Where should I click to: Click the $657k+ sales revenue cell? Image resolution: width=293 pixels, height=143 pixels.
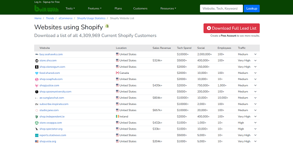coord(157,110)
